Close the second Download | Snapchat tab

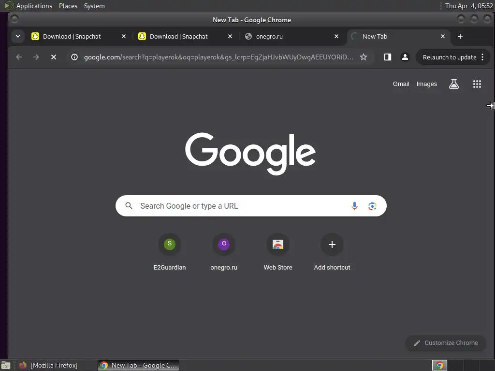pos(230,36)
